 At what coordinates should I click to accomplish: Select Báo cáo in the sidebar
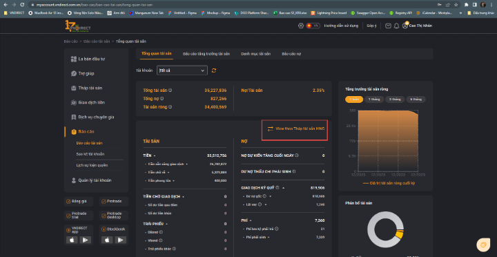pos(82,131)
